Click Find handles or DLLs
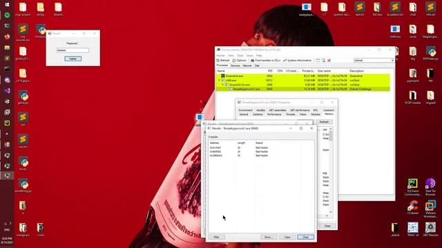Viewport: 442px width, 248px height. (265, 61)
